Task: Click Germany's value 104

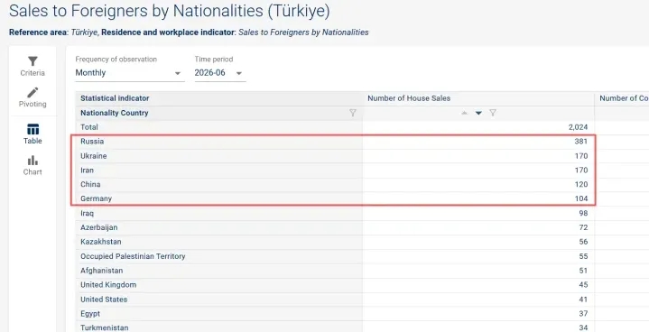Action: (581, 198)
